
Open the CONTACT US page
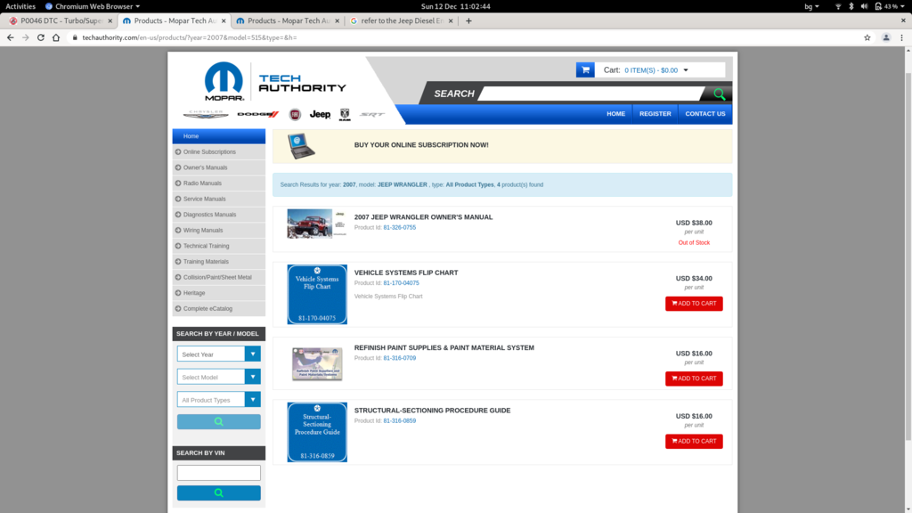point(704,113)
